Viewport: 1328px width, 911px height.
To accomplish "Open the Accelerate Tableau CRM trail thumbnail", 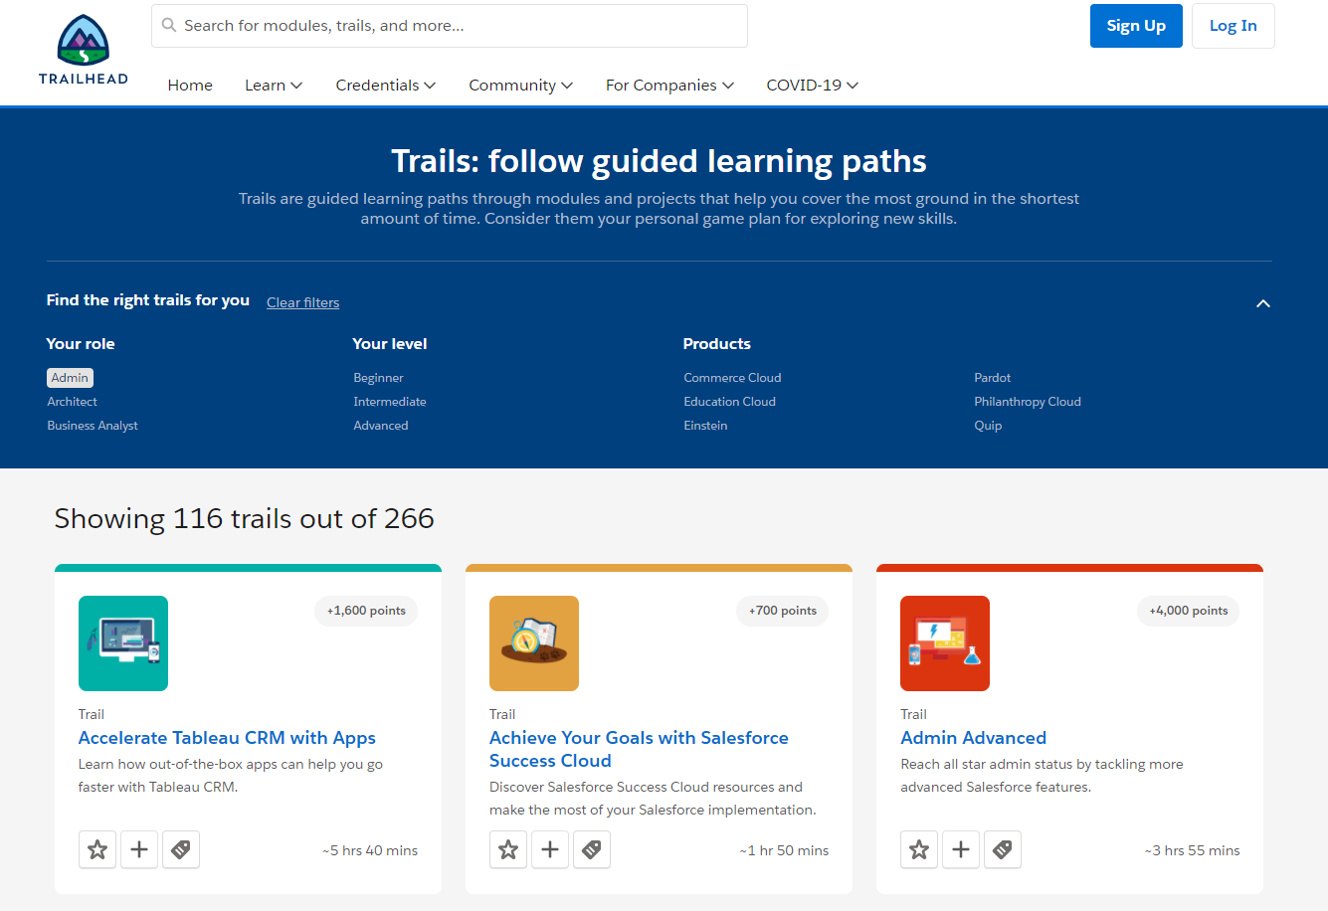I will pyautogui.click(x=123, y=643).
